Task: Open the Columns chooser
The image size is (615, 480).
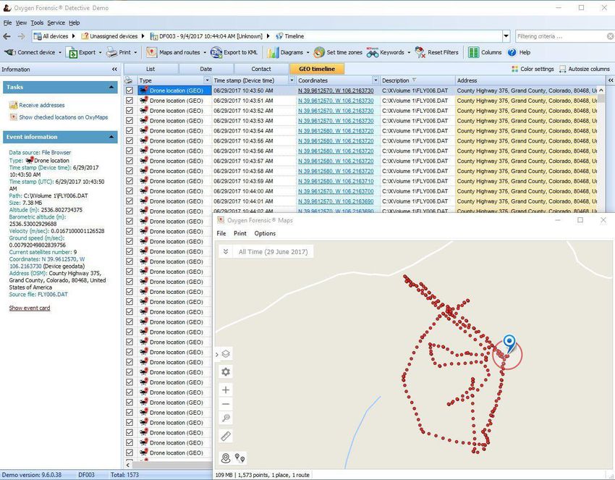Action: (x=485, y=52)
